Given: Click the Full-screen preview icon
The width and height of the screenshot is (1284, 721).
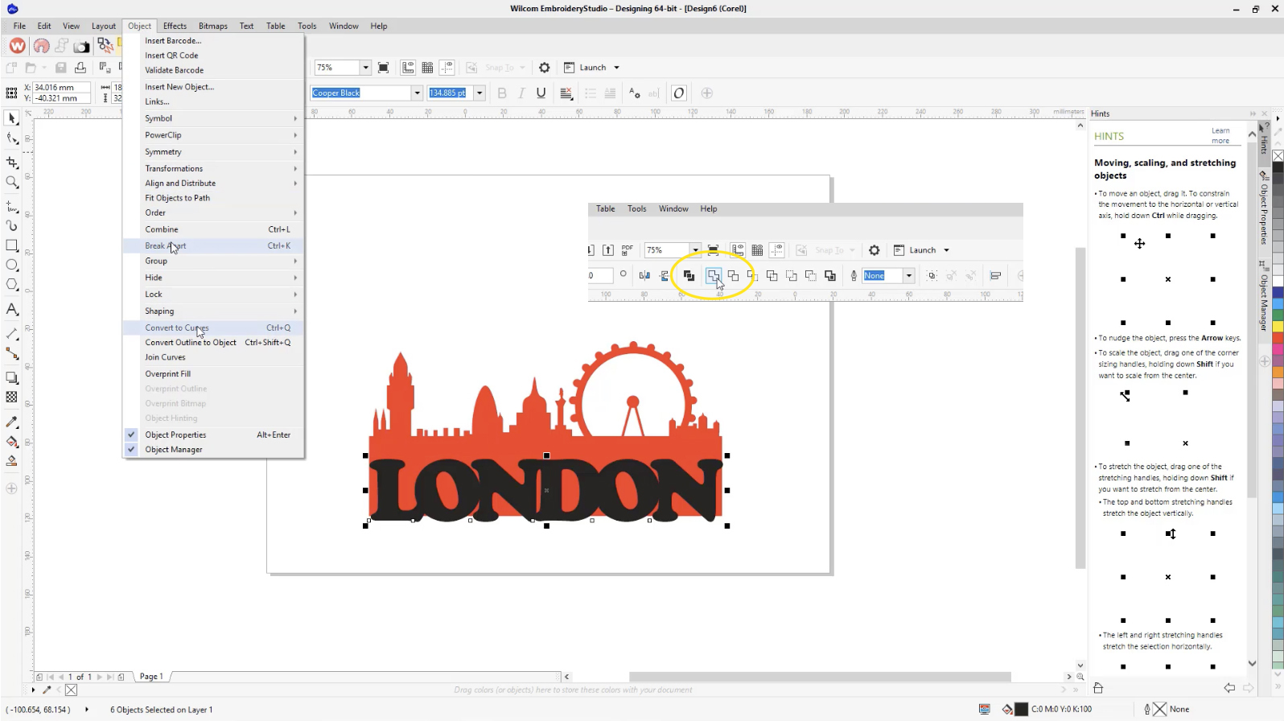Looking at the screenshot, I should click(383, 68).
